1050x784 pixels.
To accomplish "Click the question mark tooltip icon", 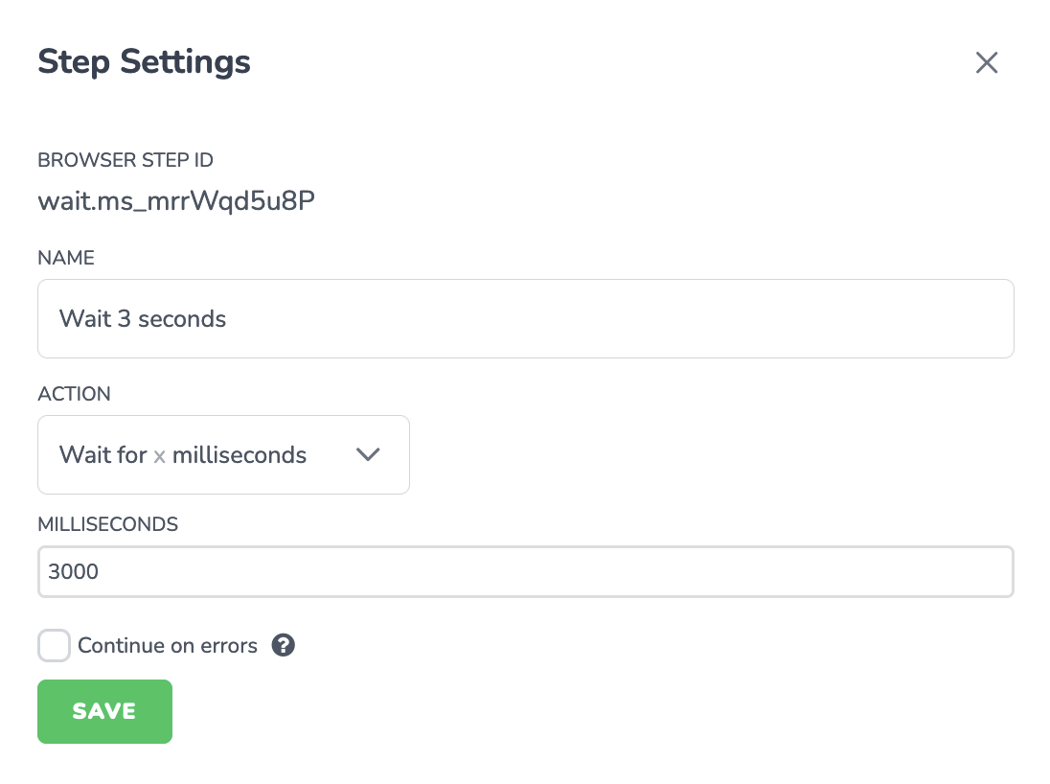I will [x=284, y=645].
